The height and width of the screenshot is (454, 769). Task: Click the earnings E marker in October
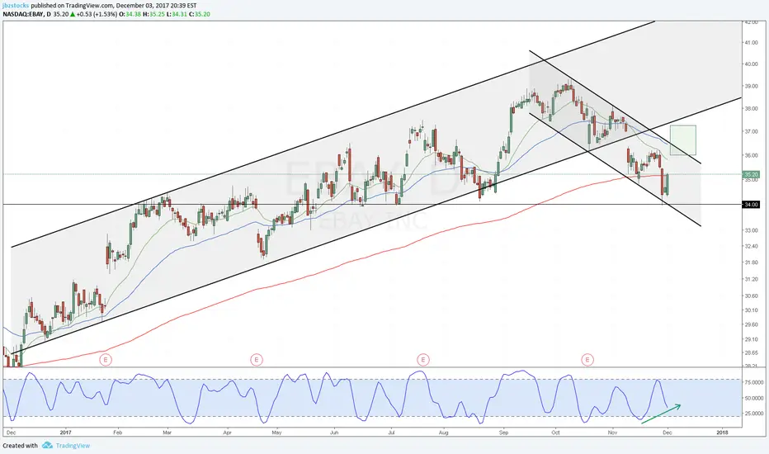click(x=587, y=360)
